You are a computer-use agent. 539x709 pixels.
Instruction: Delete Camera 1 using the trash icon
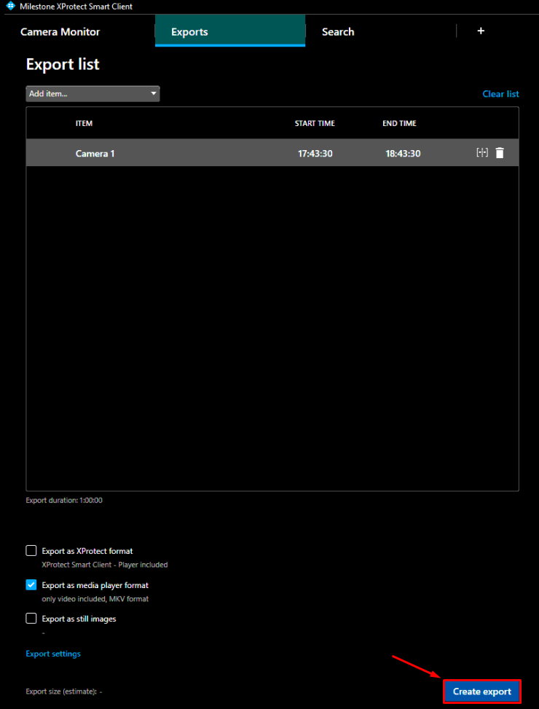tap(500, 153)
